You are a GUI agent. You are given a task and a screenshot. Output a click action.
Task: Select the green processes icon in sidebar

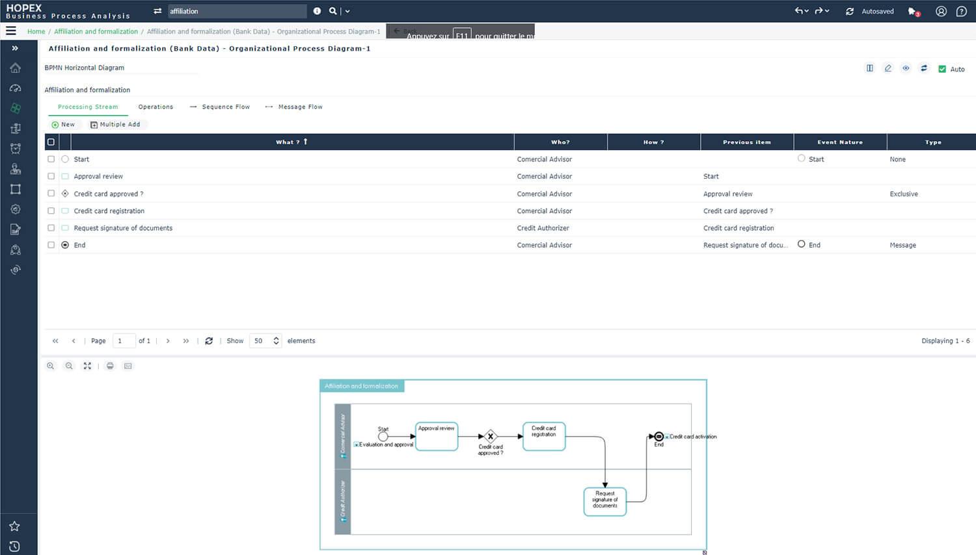(16, 109)
